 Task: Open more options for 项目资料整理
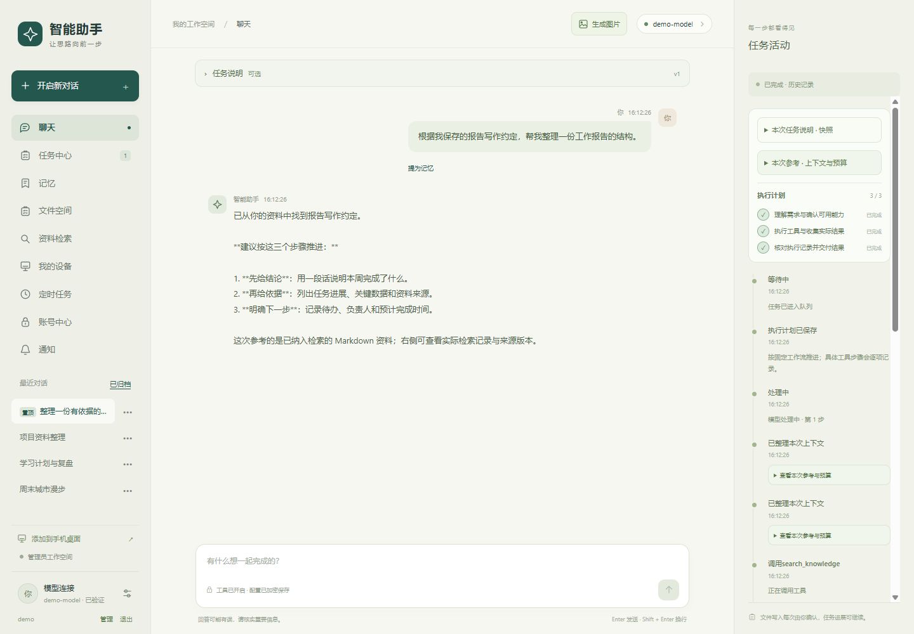coord(128,438)
